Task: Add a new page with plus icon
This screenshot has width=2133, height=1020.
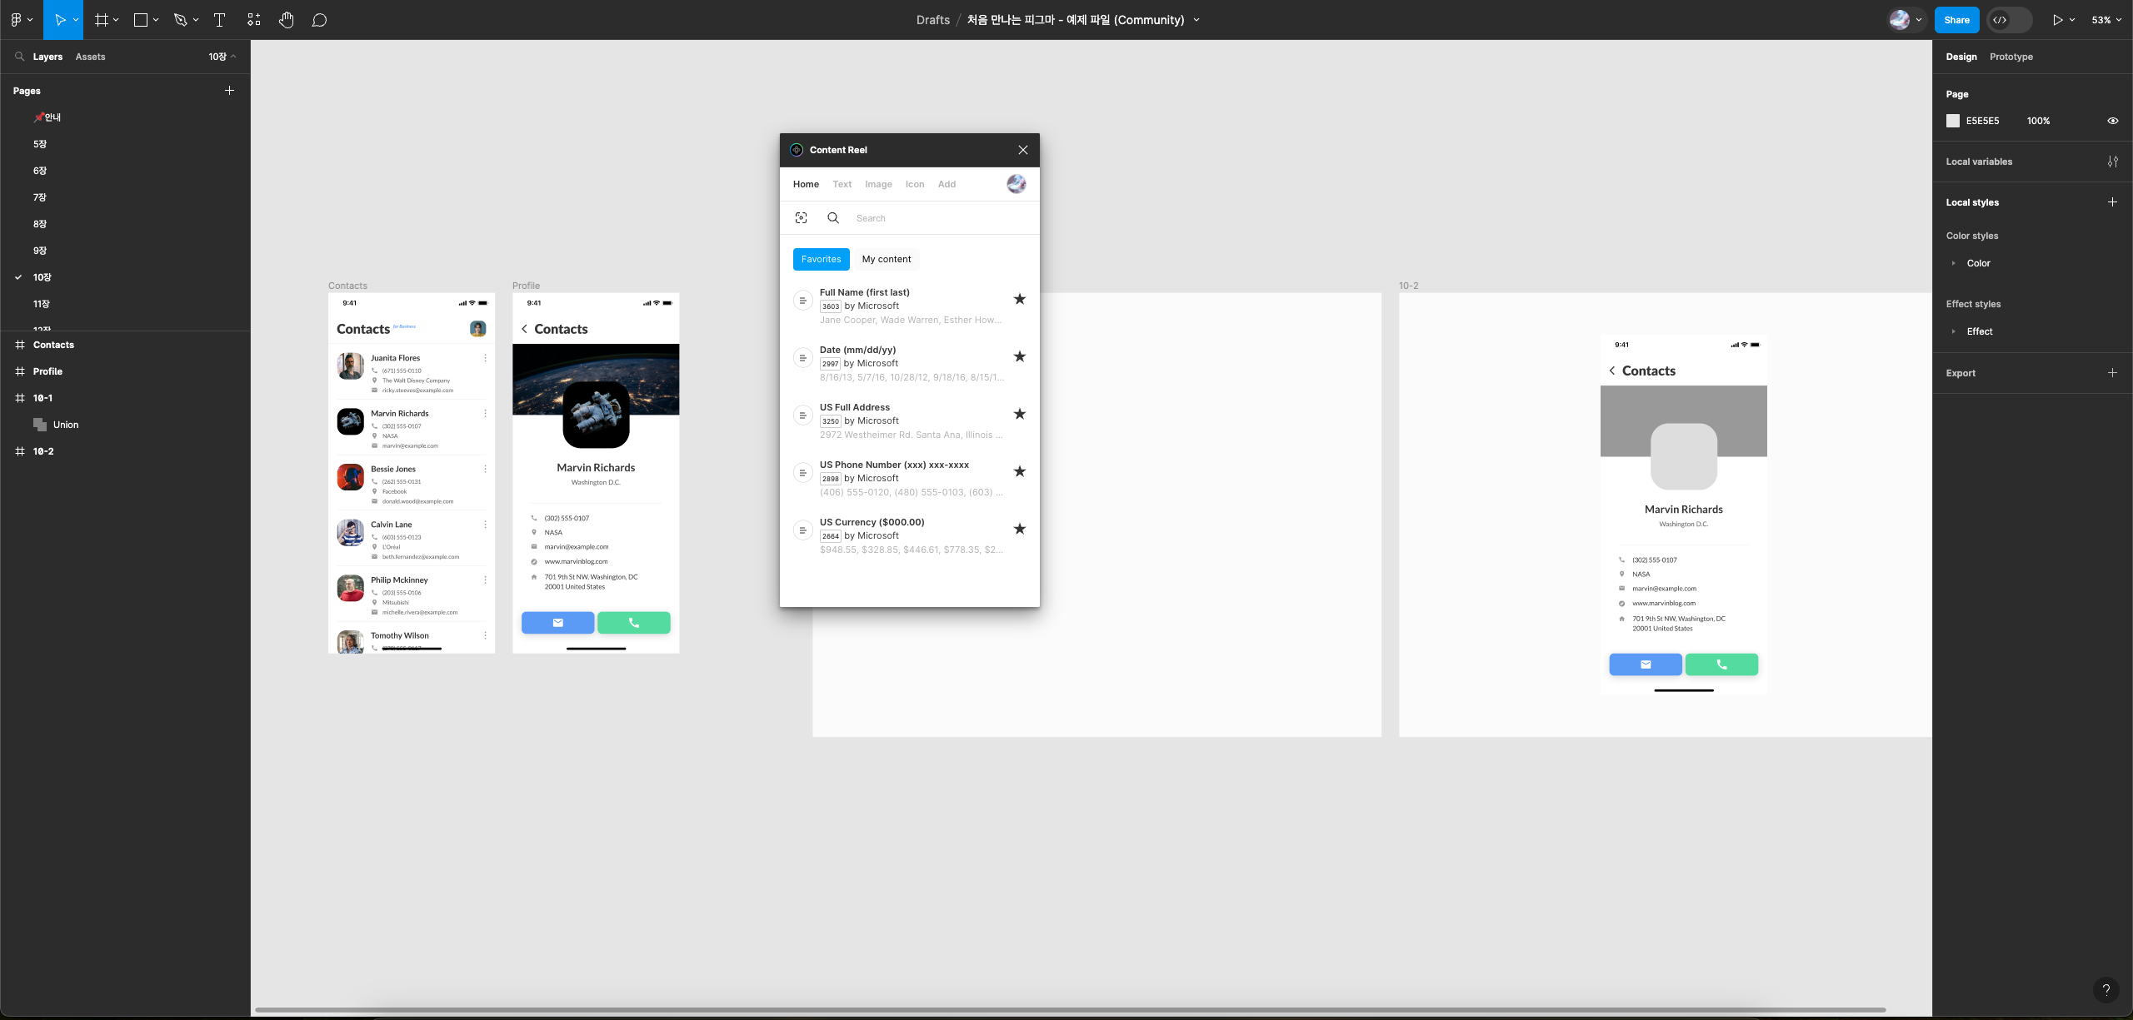Action: click(229, 91)
